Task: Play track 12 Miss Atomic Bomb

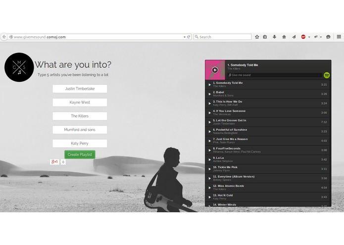Action: 209,187
